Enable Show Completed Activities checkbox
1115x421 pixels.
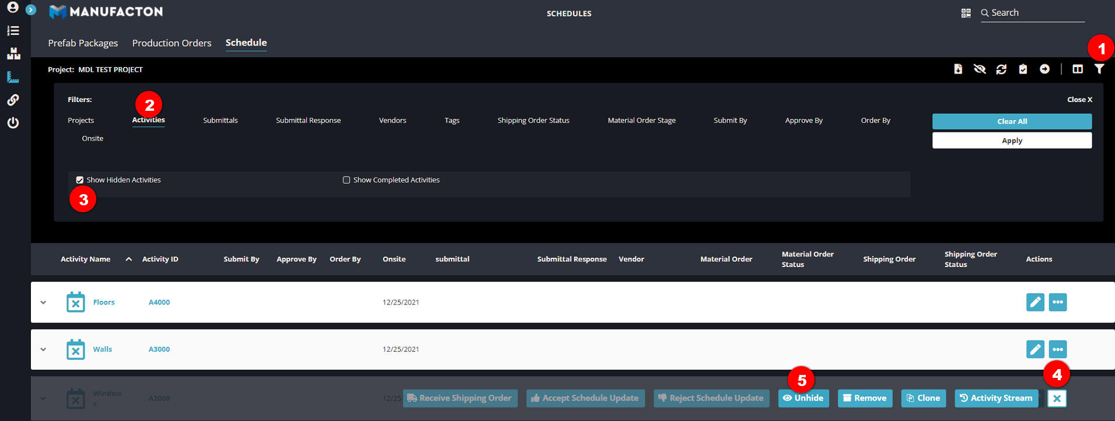point(347,180)
